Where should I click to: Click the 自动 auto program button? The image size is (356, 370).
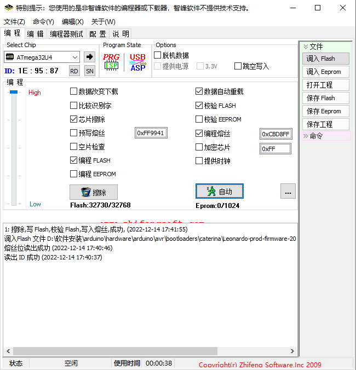[x=220, y=191]
